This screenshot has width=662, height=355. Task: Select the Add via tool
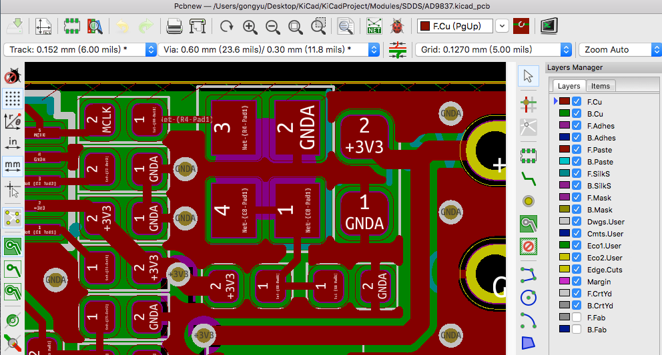528,201
